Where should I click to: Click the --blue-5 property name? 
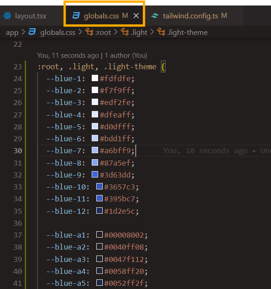(x=64, y=127)
